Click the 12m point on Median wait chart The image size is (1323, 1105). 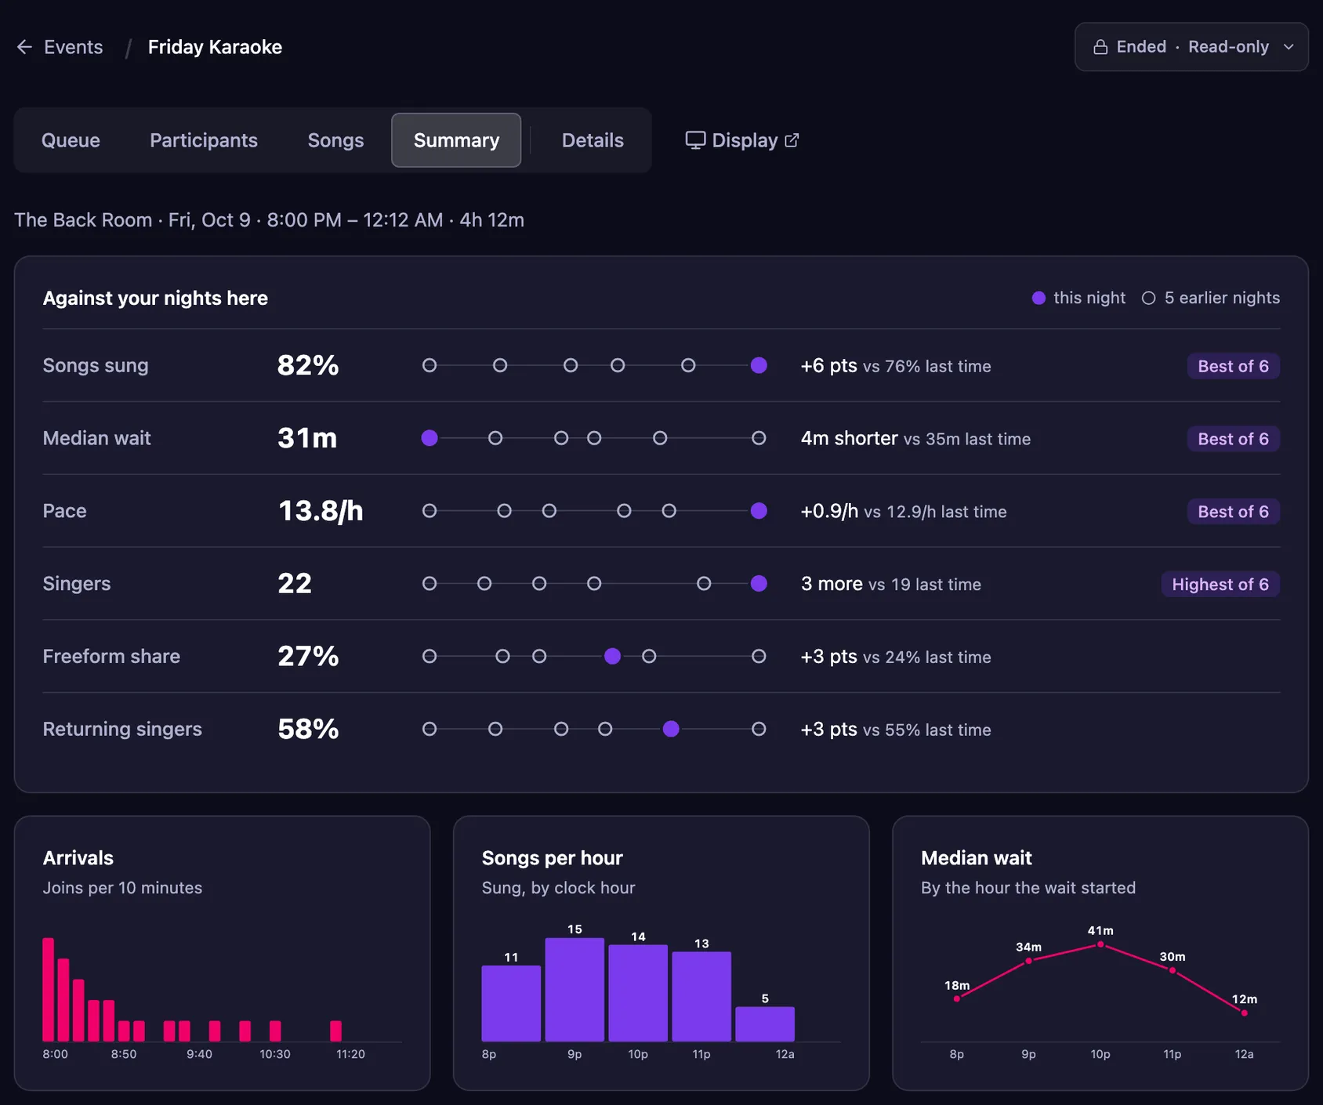click(1245, 1013)
